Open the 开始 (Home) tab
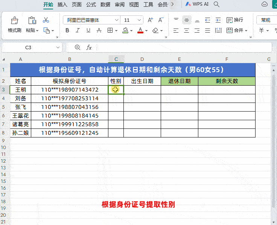Viewport: 277px width, 225px height. (x=48, y=5)
